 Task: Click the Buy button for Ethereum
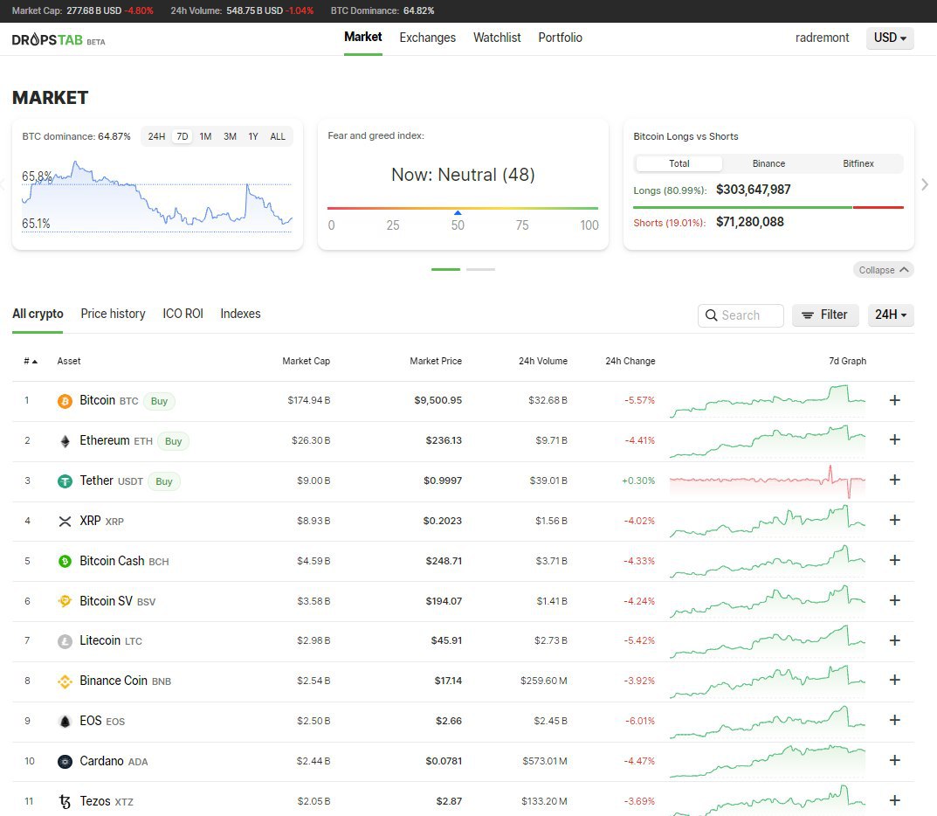[x=173, y=441]
